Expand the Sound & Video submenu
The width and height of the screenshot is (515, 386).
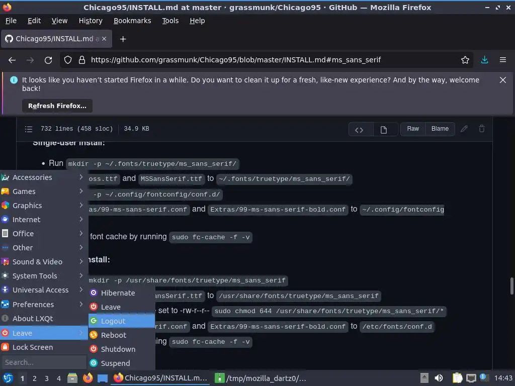pos(44,262)
